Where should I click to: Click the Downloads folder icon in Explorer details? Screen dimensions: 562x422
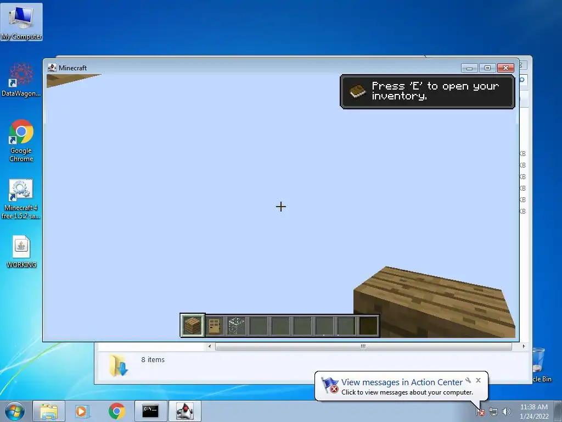pyautogui.click(x=119, y=365)
